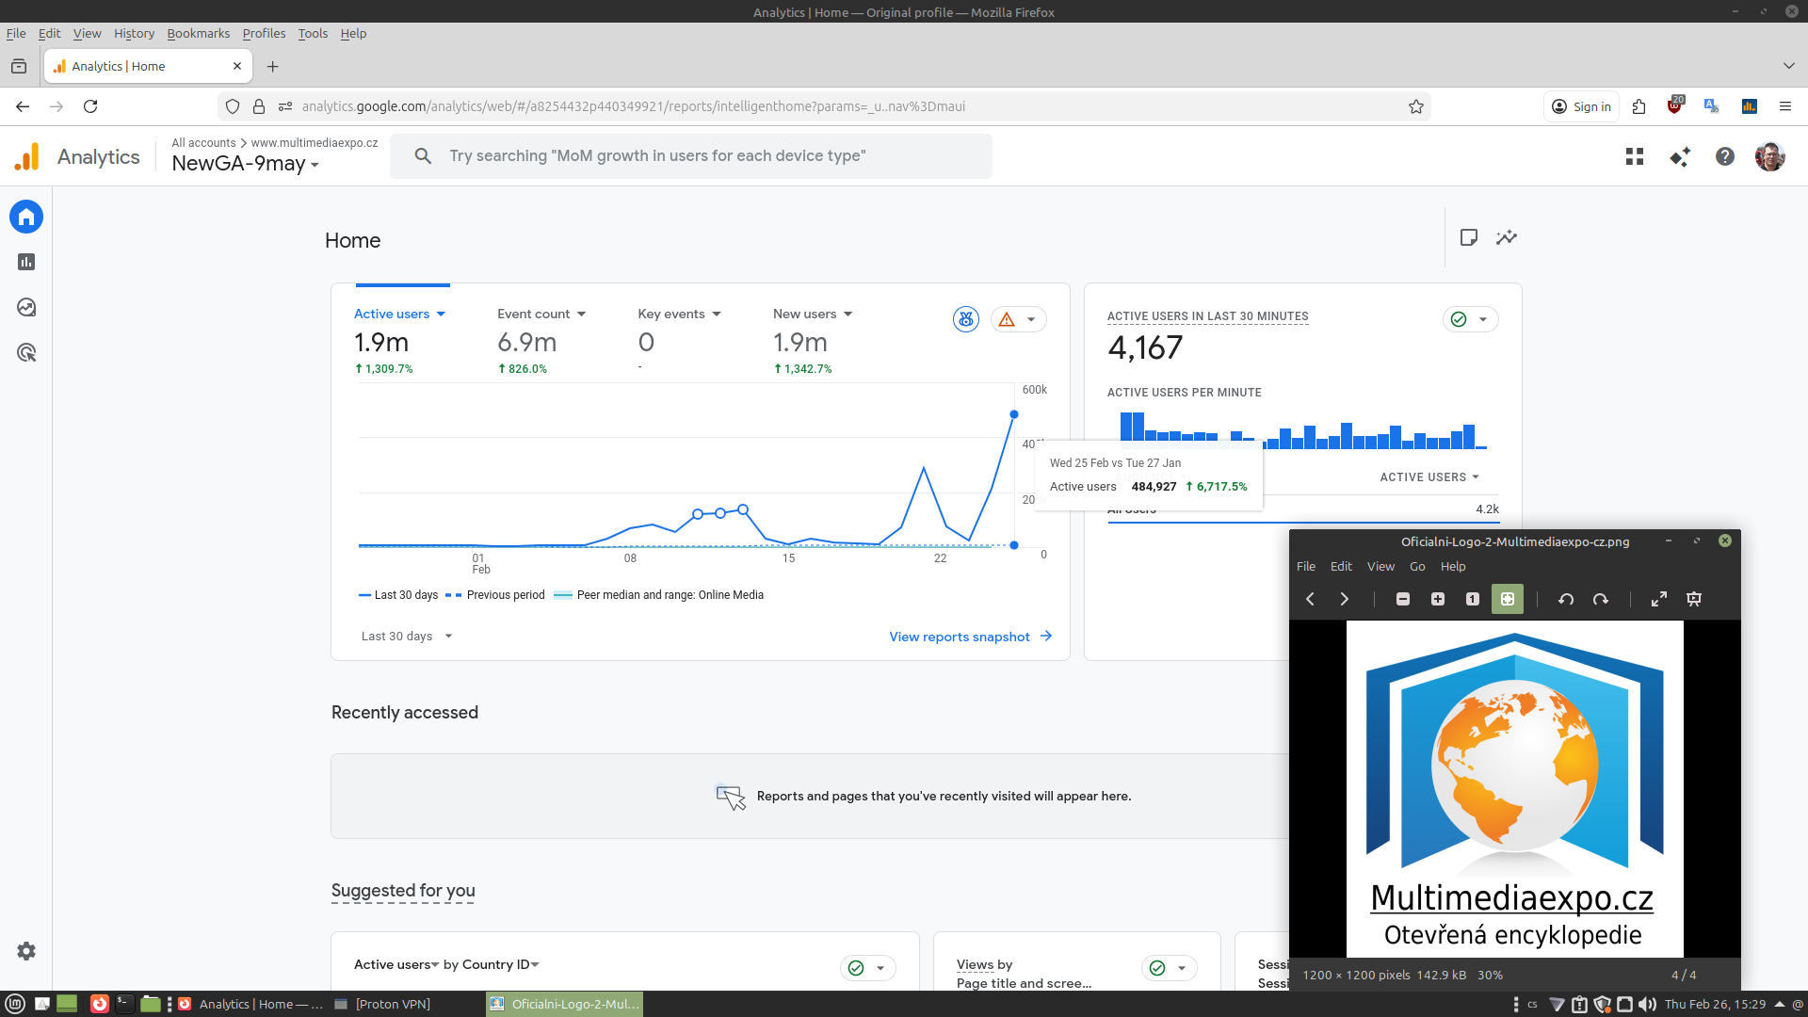The image size is (1808, 1017).
Task: Toggle peer benchmarking icon on chart card
Action: click(x=966, y=319)
